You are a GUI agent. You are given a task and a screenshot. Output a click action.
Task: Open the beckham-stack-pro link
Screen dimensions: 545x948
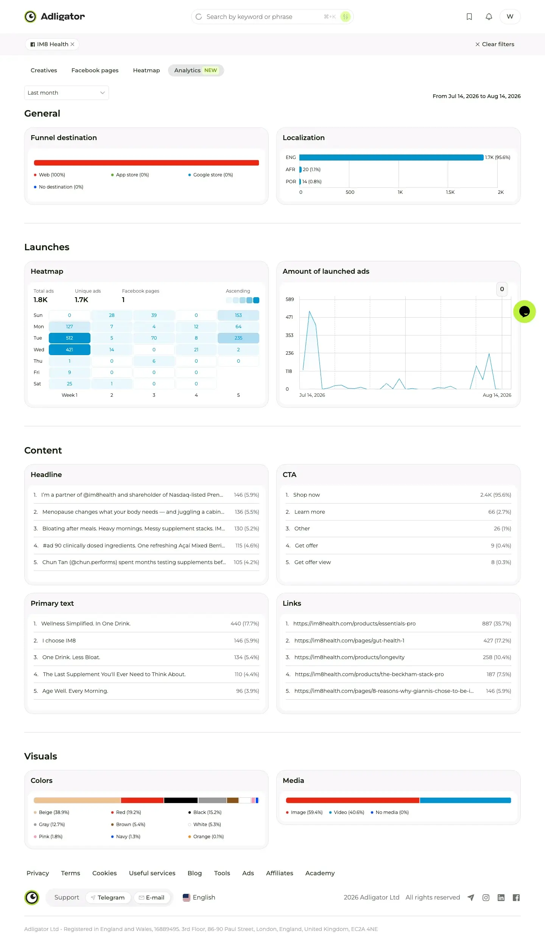pos(369,674)
